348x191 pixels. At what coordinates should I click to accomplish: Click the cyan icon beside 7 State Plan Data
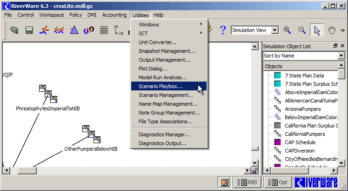[278, 76]
